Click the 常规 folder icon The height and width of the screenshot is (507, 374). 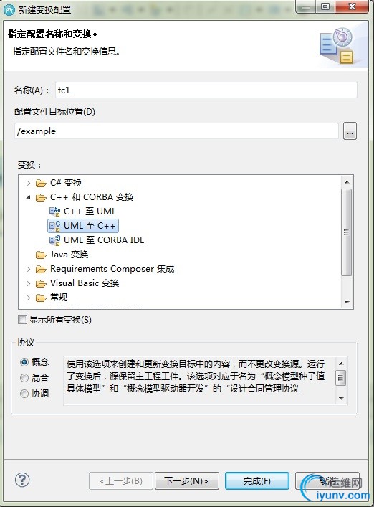coord(41,298)
